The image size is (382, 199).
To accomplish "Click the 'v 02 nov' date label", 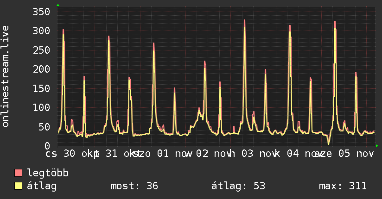I will (208, 154).
